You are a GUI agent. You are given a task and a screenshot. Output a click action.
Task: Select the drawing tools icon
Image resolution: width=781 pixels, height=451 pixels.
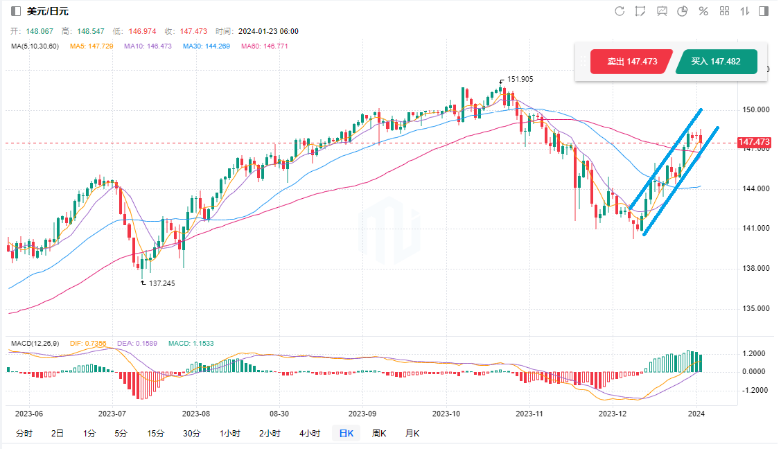click(640, 11)
